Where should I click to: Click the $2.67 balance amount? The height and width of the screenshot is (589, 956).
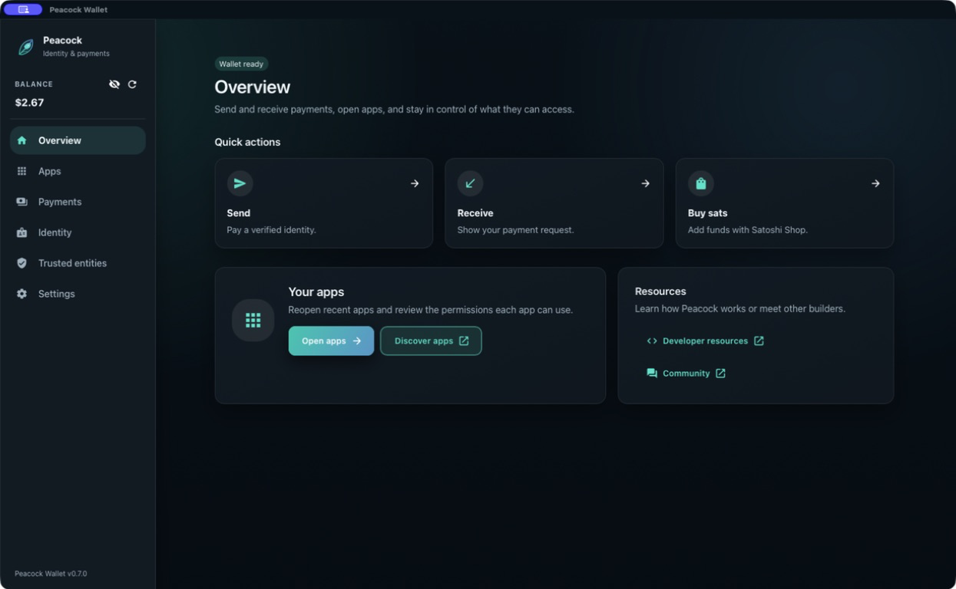point(29,103)
